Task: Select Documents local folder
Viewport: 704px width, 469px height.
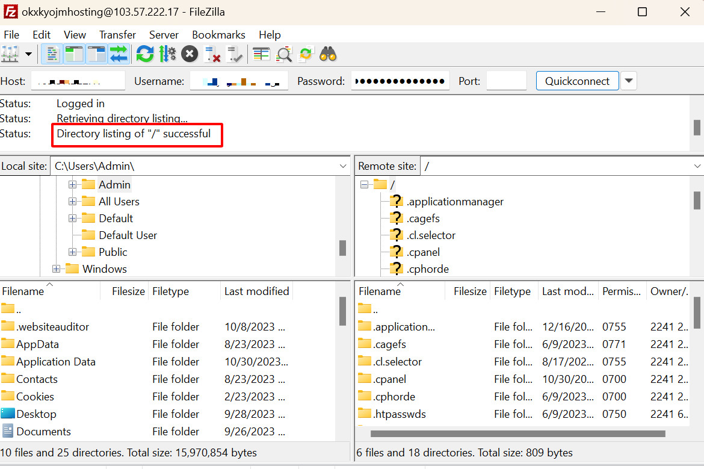Action: coord(43,431)
